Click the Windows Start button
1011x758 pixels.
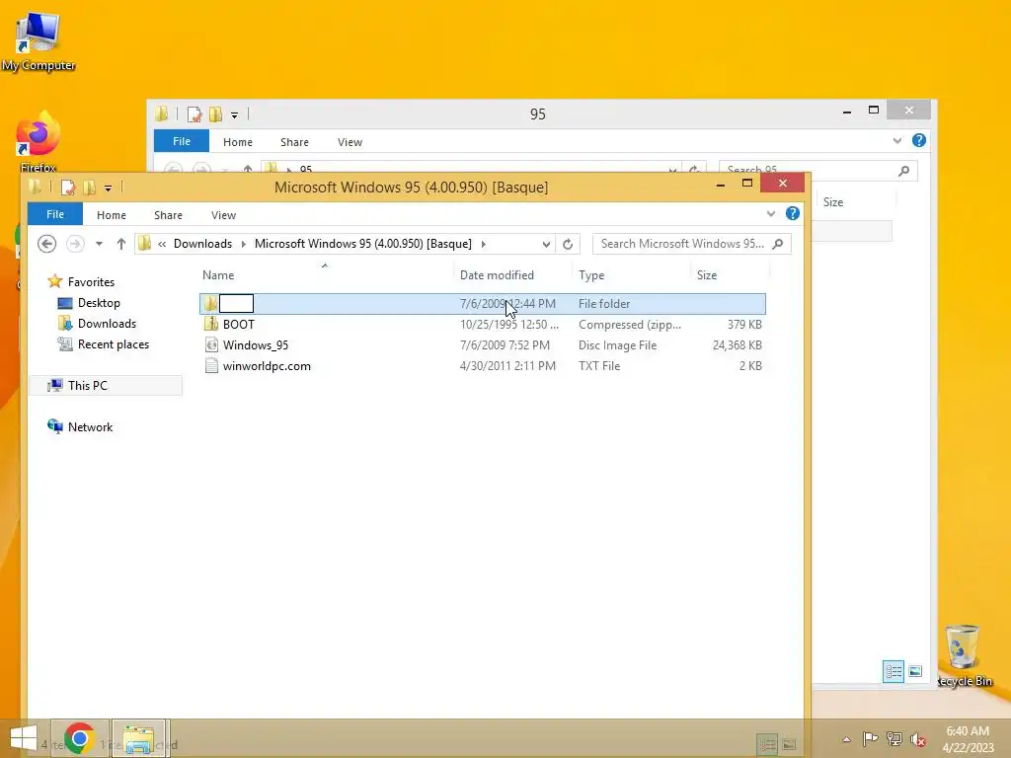(24, 738)
